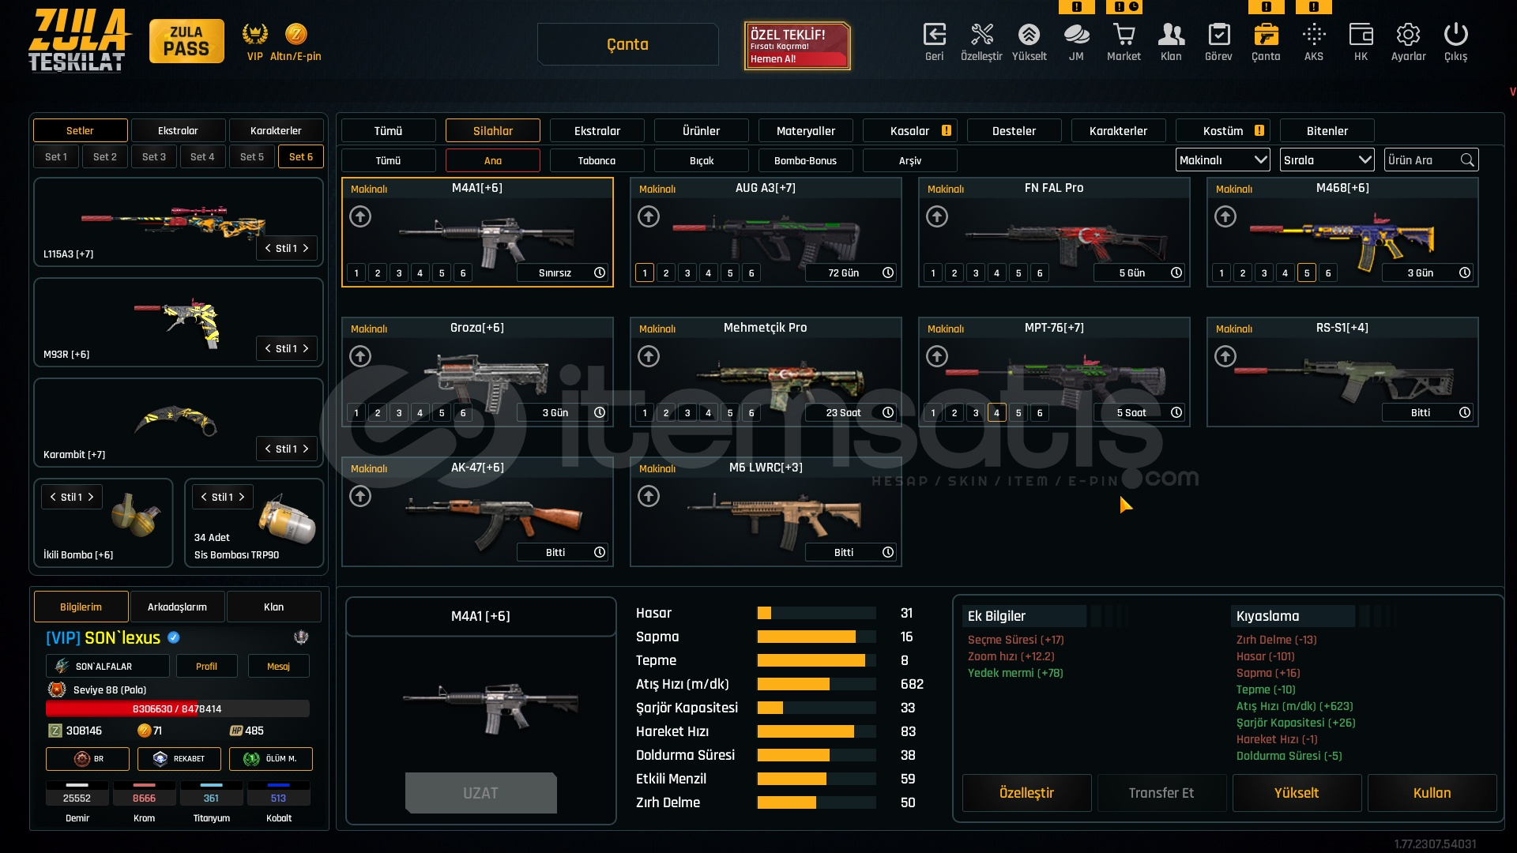Click the VIP crown icon
The width and height of the screenshot is (1517, 853).
[254, 34]
